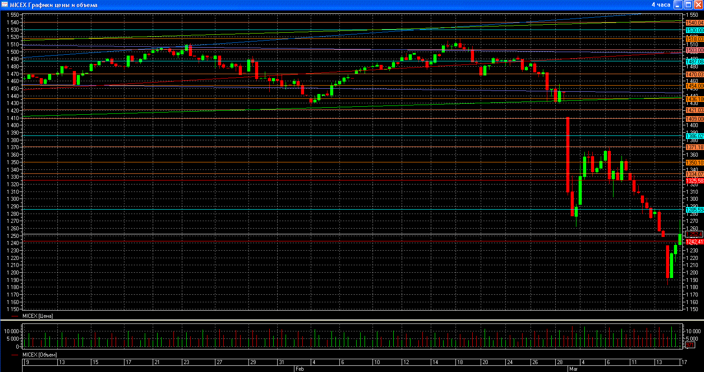Click the window title 'MICEX Графики цены и объема'
This screenshot has height=372, width=704.
point(53,5)
